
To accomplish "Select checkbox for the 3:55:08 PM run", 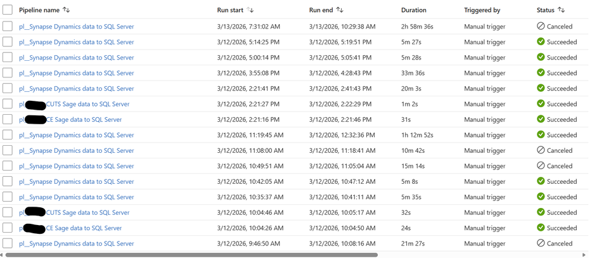I will (8, 73).
